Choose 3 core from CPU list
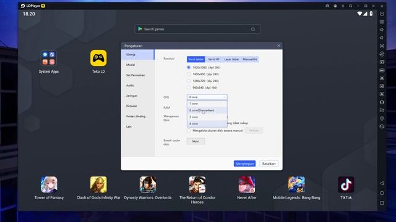 [x=207, y=117]
